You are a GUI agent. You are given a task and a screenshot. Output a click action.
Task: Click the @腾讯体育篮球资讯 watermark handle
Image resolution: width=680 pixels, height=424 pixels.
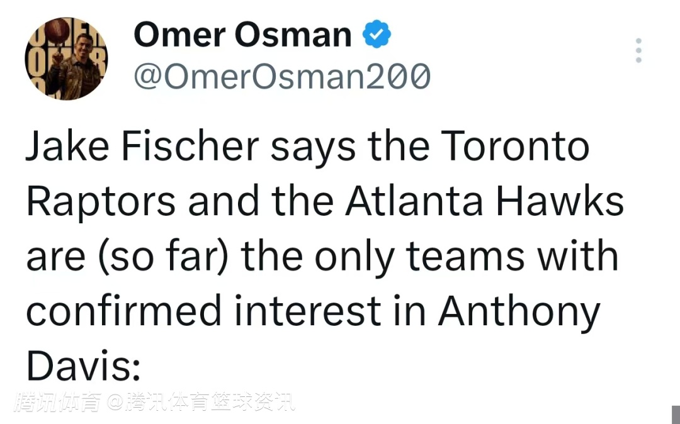(201, 403)
